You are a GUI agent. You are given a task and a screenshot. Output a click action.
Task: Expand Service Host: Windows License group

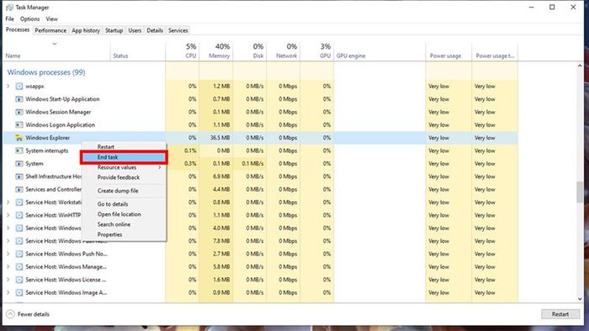point(8,280)
